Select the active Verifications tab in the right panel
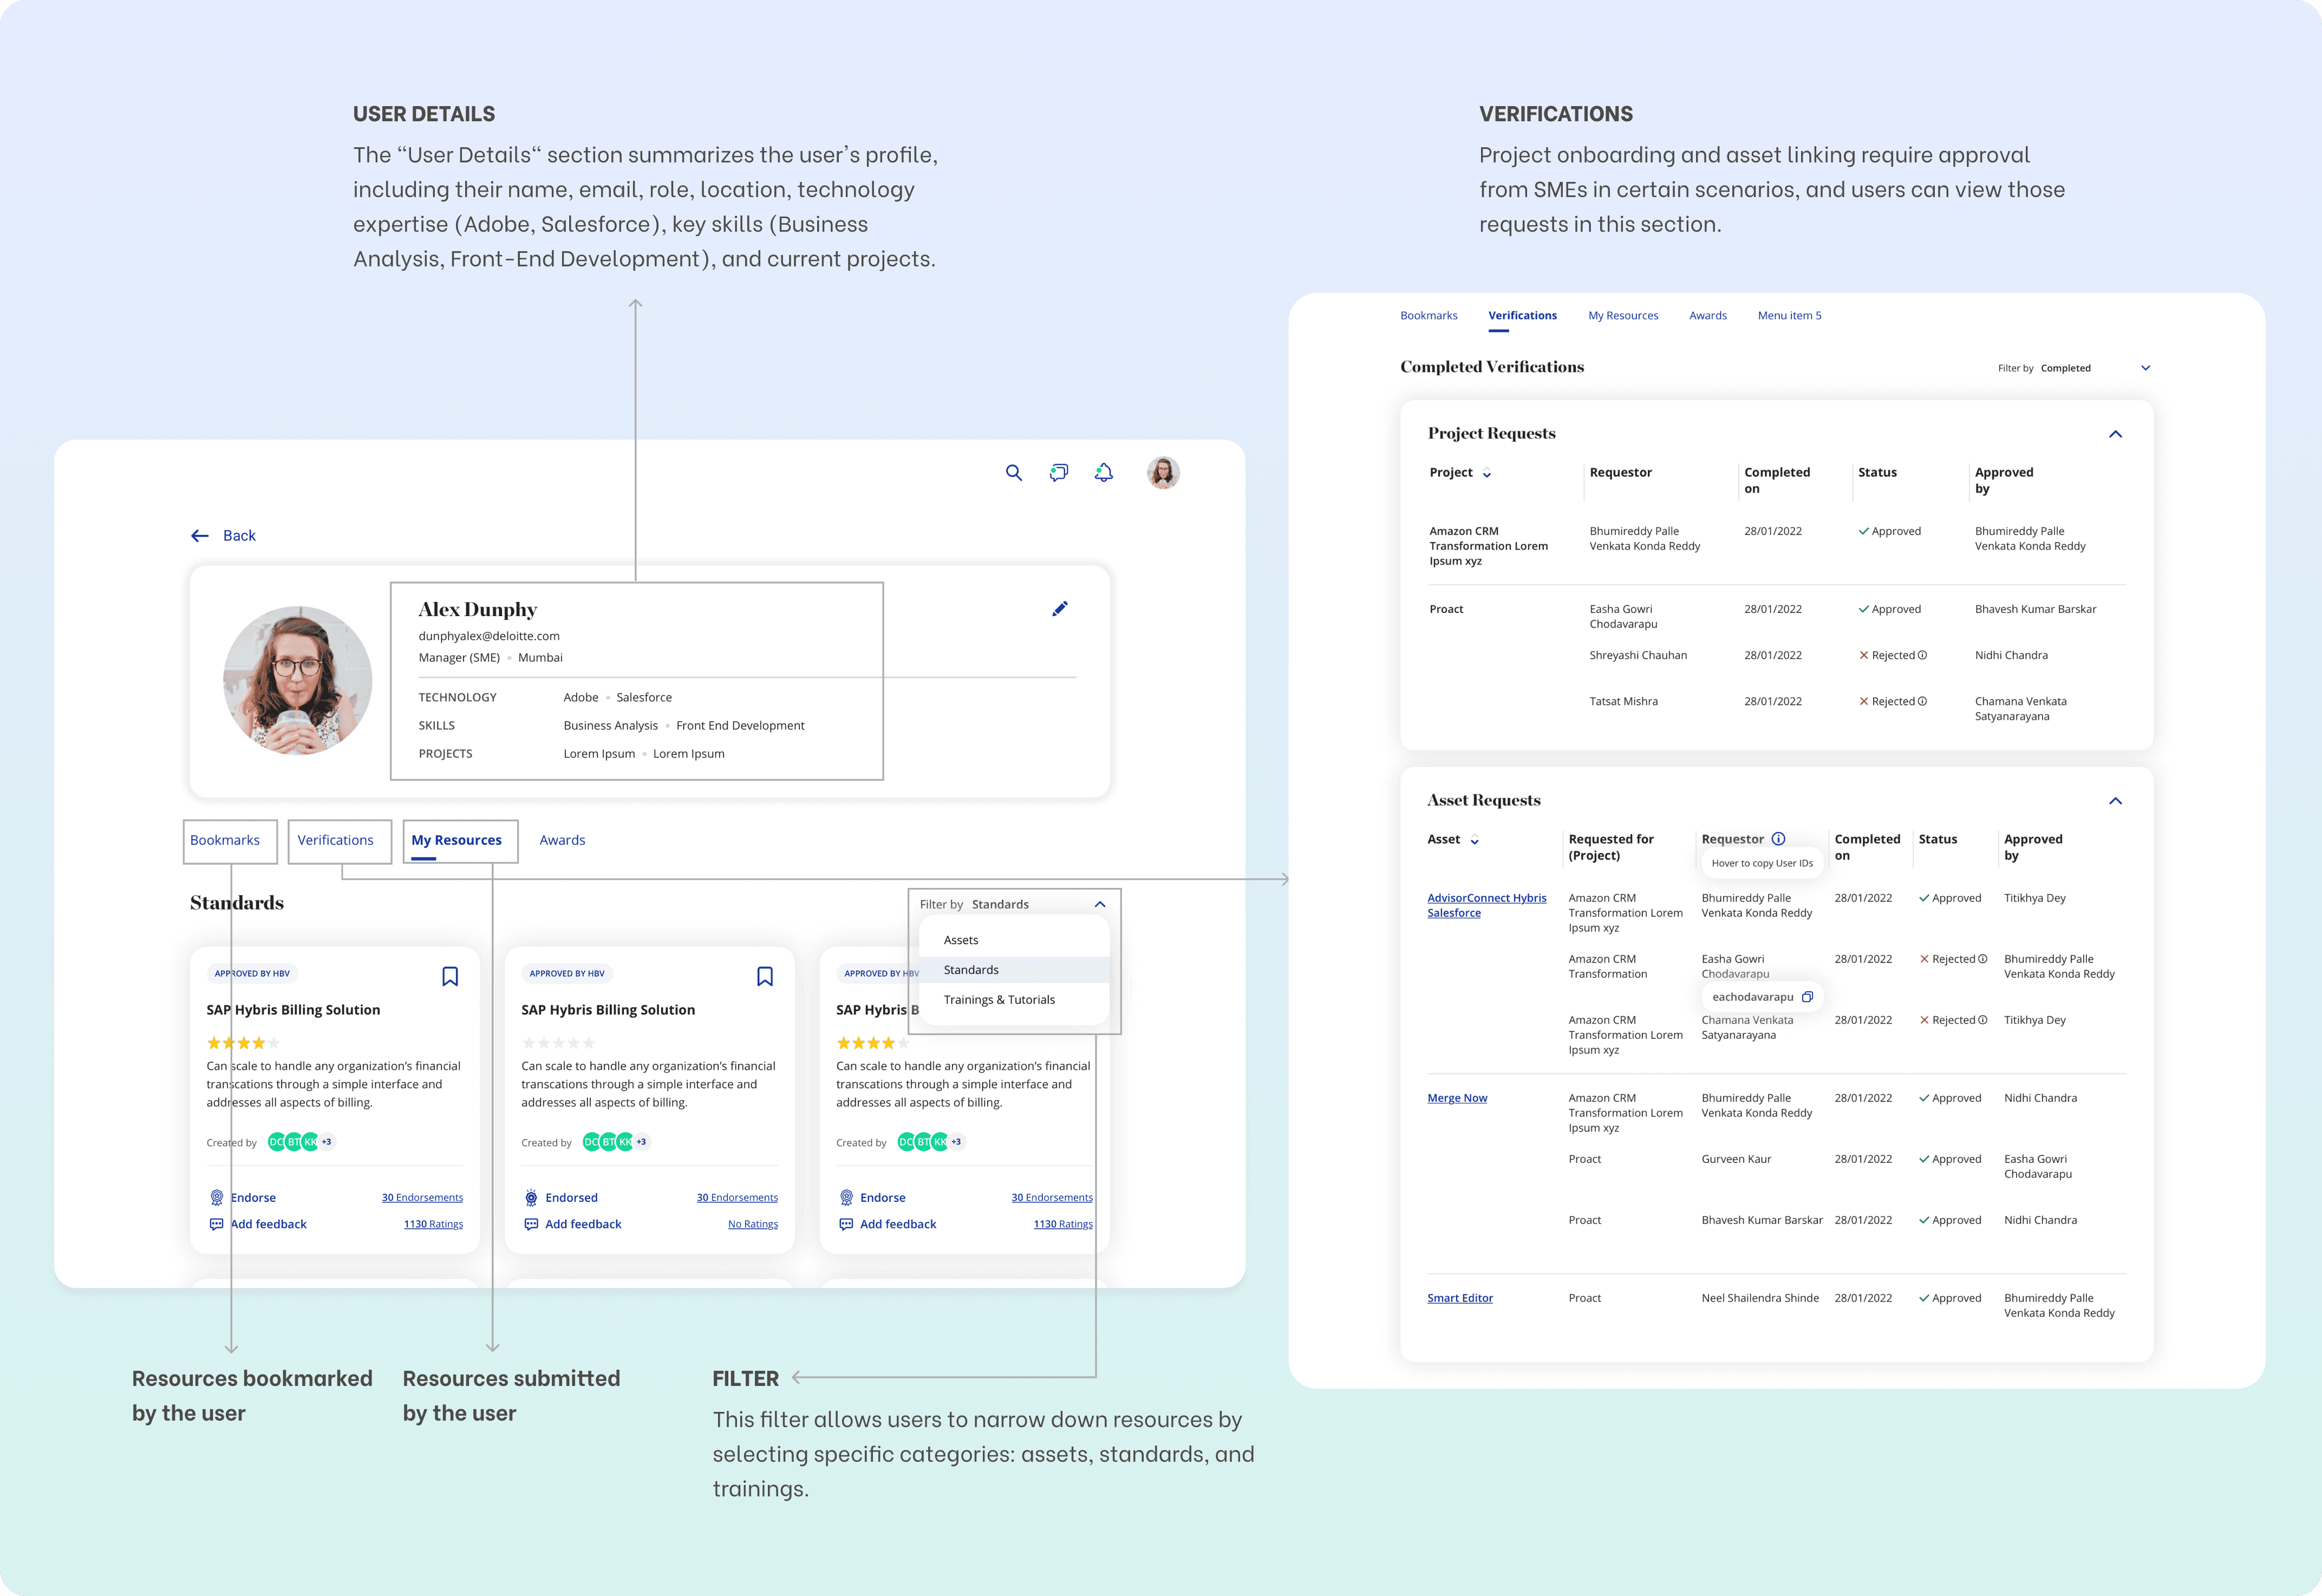The image size is (2322, 1596). (1522, 315)
